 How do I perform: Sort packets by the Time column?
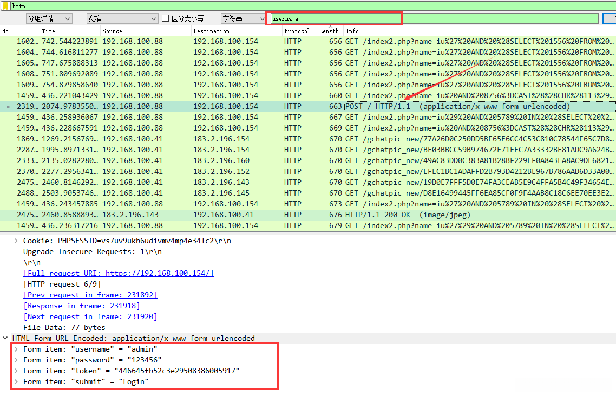click(70, 31)
